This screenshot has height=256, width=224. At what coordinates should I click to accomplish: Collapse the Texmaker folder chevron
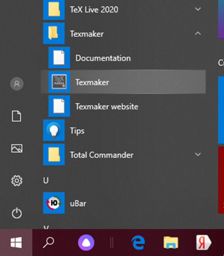tap(198, 33)
